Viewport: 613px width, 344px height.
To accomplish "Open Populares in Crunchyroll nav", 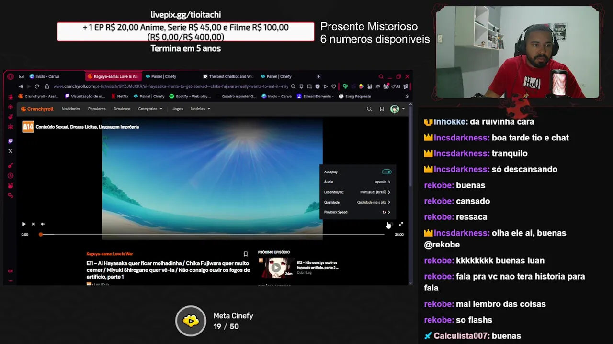I will [x=97, y=109].
